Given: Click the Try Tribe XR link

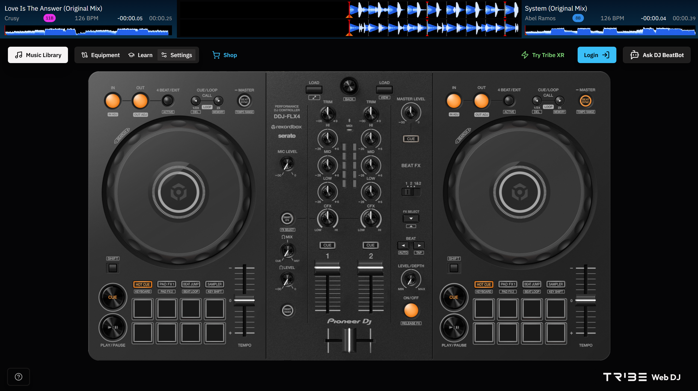Looking at the screenshot, I should tap(543, 55).
